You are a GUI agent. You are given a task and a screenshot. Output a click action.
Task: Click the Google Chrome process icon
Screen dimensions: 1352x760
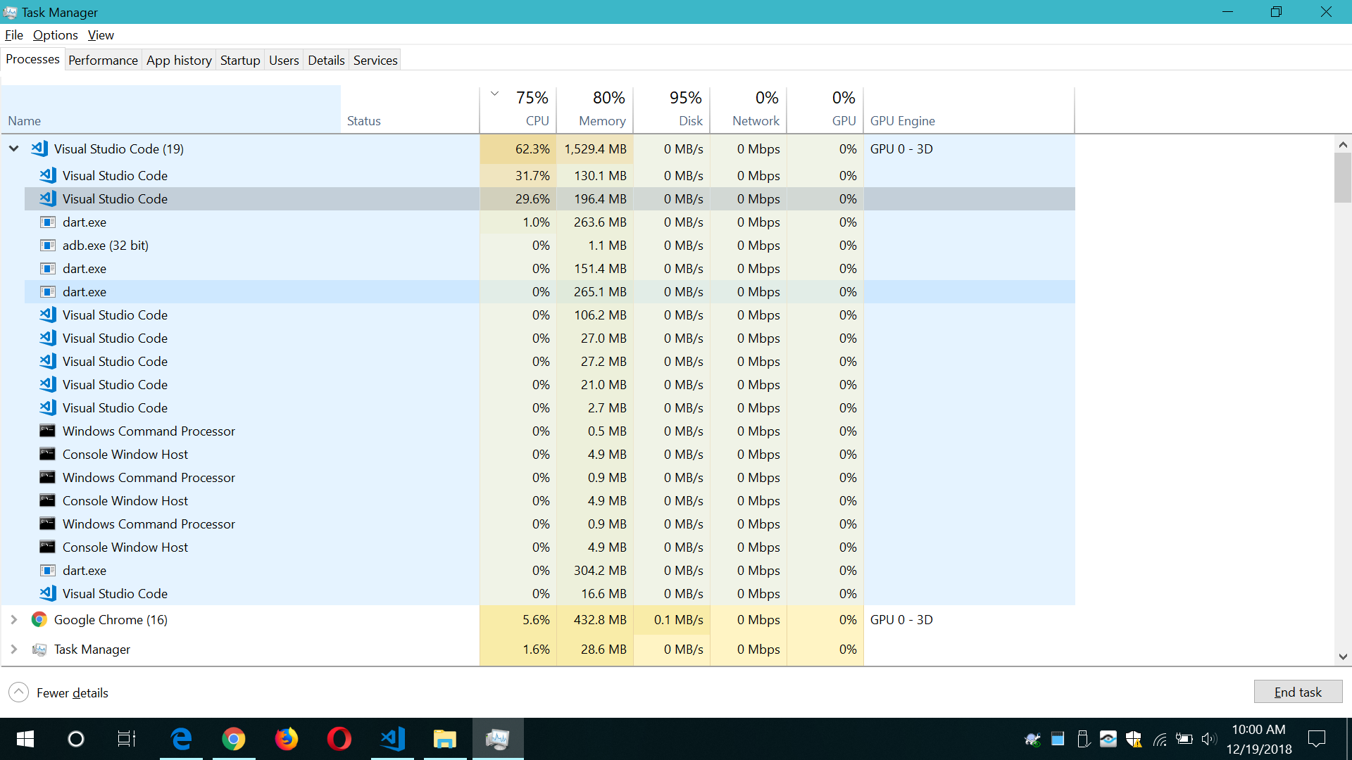tap(39, 619)
